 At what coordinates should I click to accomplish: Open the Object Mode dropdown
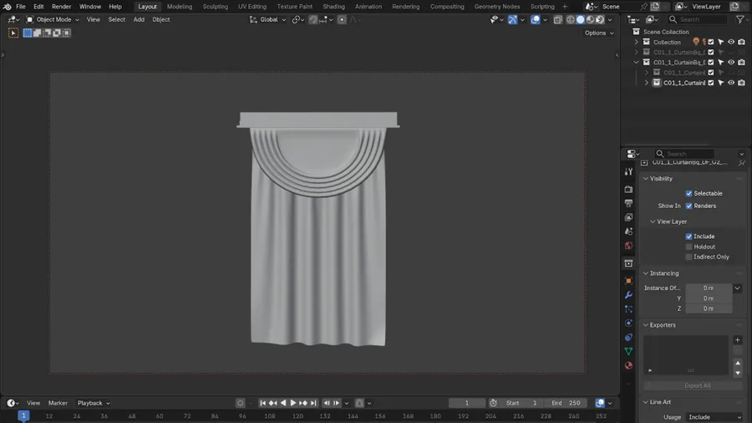pos(53,19)
